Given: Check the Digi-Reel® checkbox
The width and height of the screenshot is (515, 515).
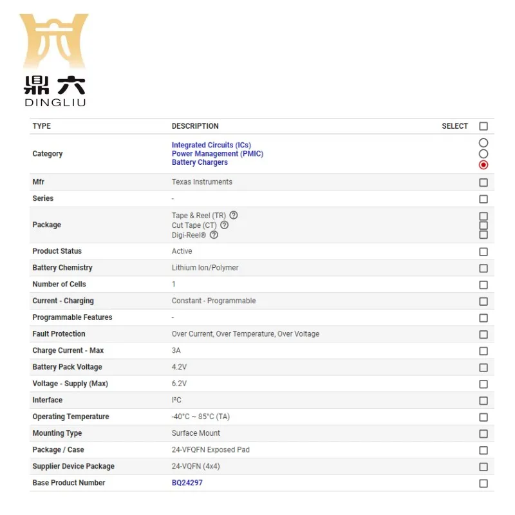Looking at the screenshot, I should click(483, 234).
